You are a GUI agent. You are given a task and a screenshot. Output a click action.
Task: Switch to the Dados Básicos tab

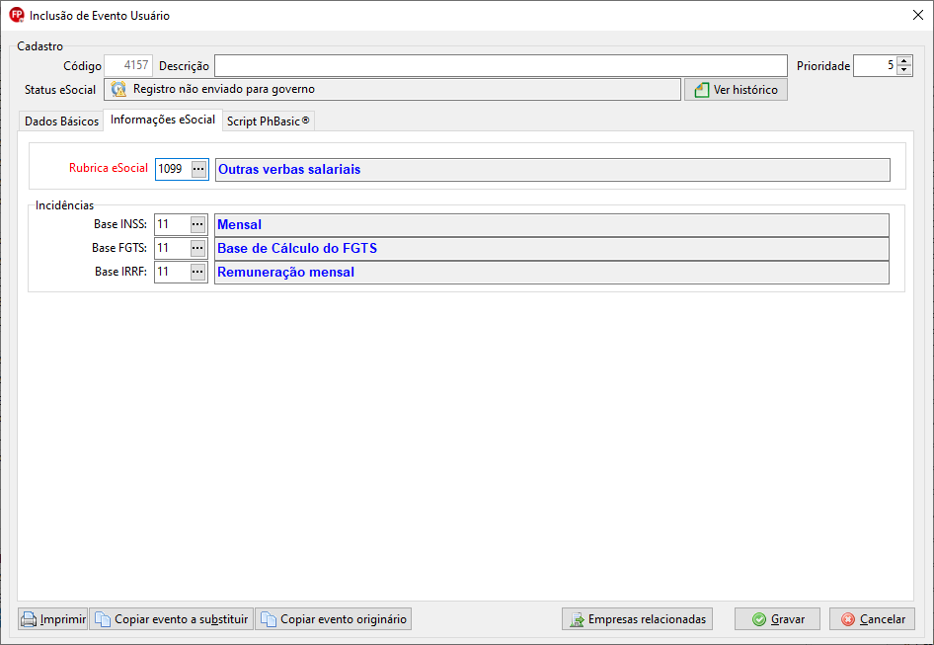pyautogui.click(x=61, y=121)
